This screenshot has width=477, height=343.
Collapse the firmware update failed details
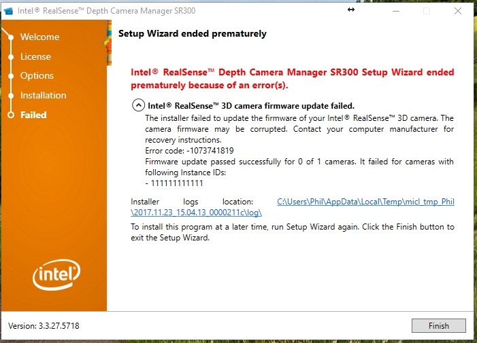(138, 105)
